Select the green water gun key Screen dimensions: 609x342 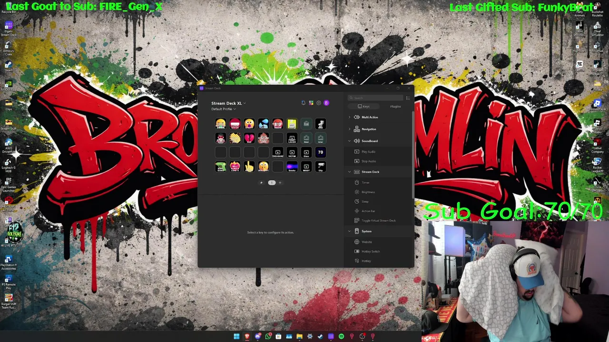(x=221, y=167)
